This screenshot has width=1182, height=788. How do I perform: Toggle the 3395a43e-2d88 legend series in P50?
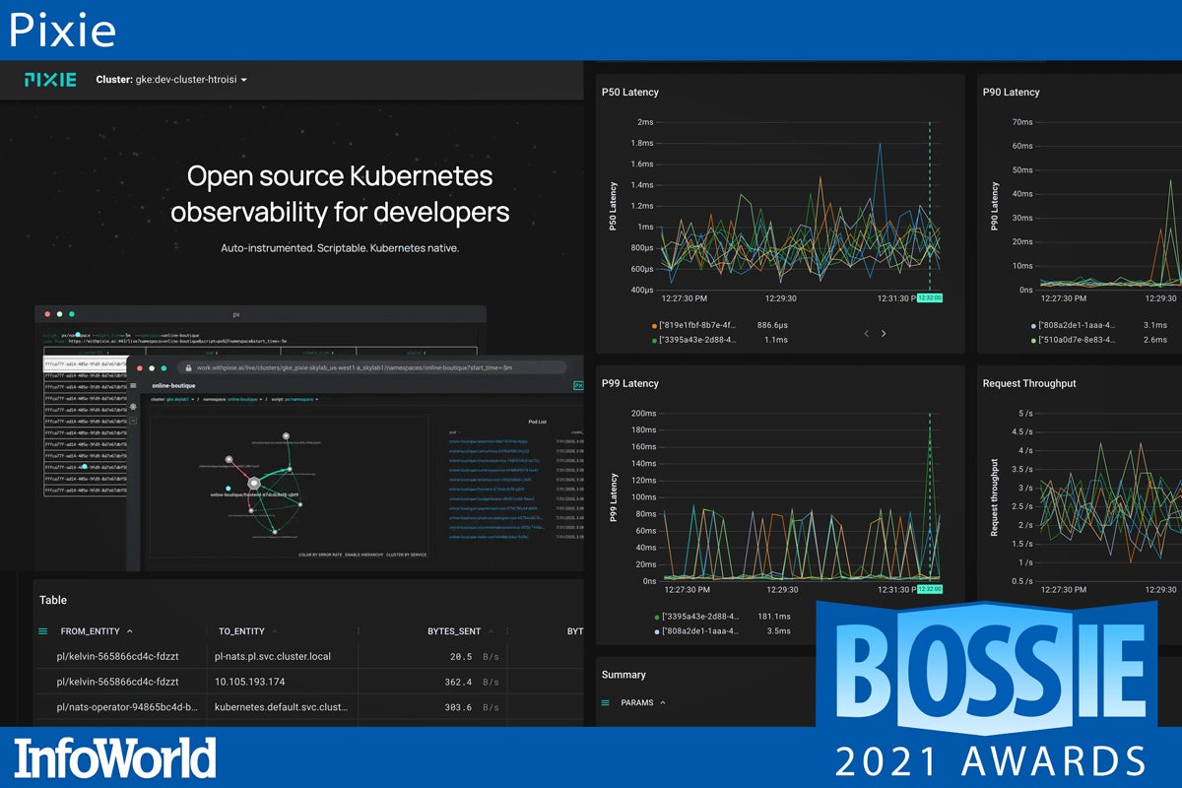click(x=693, y=340)
